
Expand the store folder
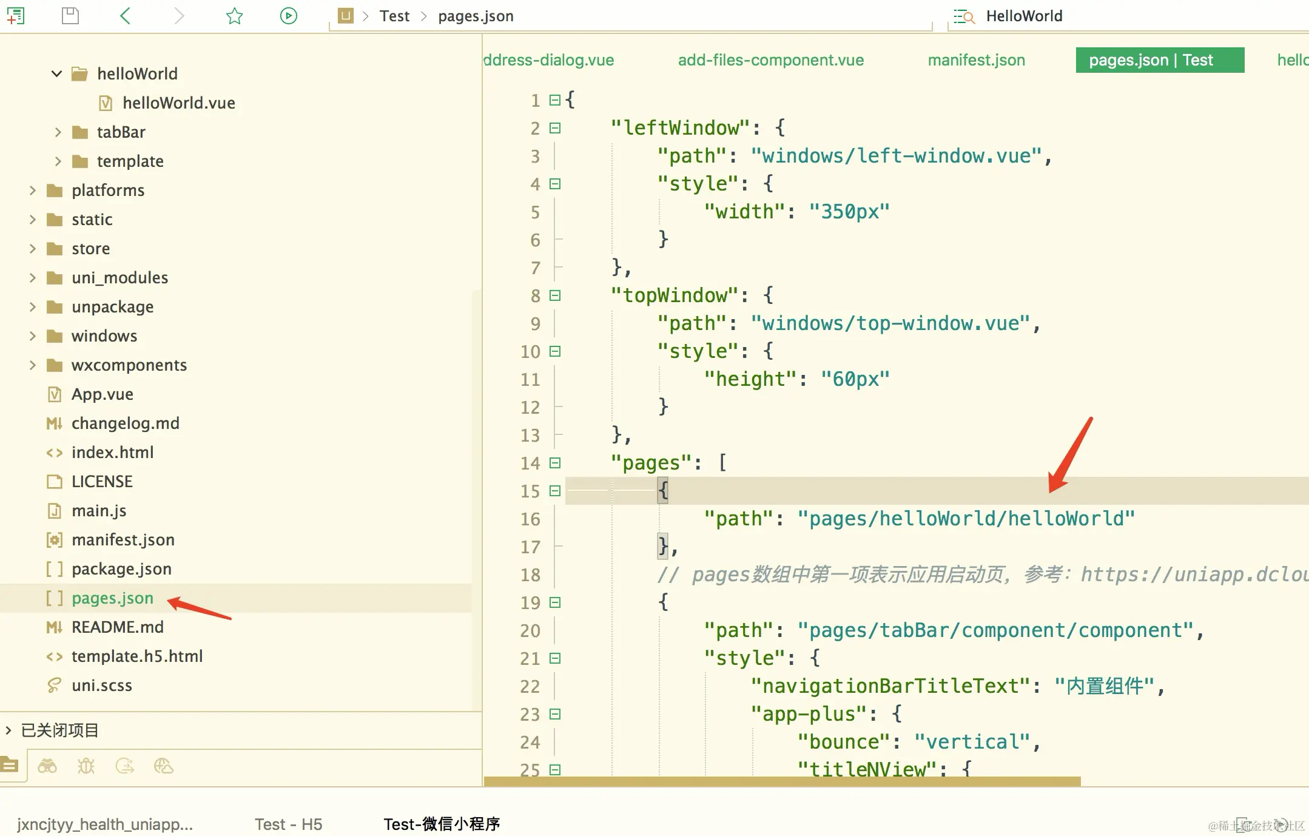tap(32, 249)
